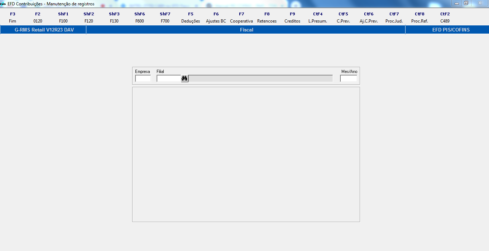Open the ShF2 F120 register

88,18
